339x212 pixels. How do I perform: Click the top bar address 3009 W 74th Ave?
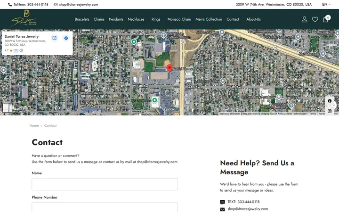(x=274, y=4)
